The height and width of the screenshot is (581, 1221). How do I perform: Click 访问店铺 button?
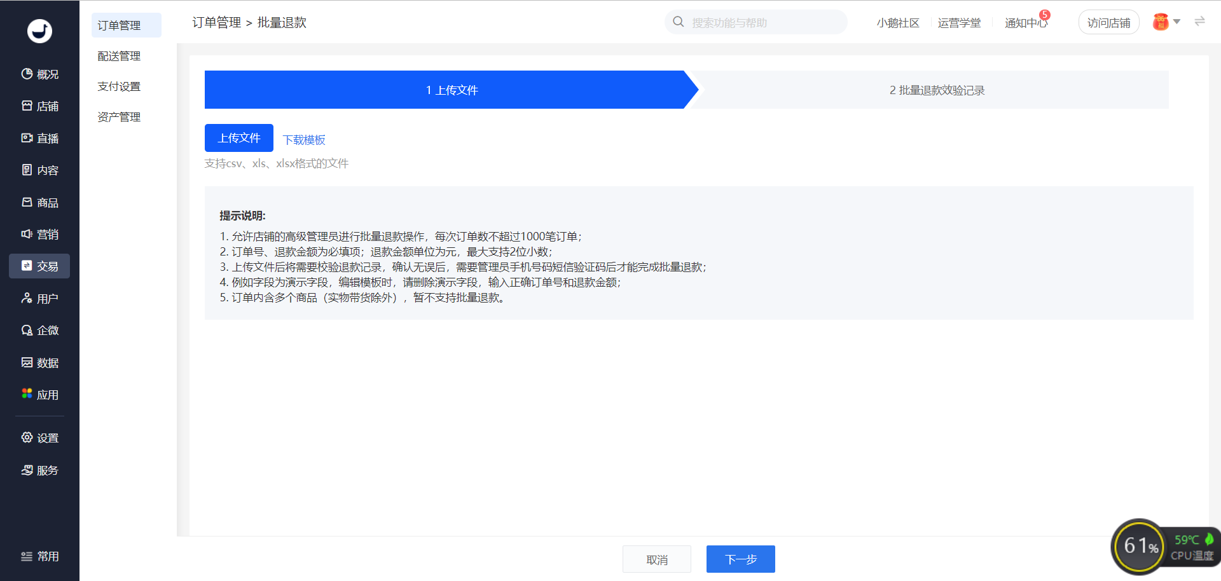coord(1108,23)
